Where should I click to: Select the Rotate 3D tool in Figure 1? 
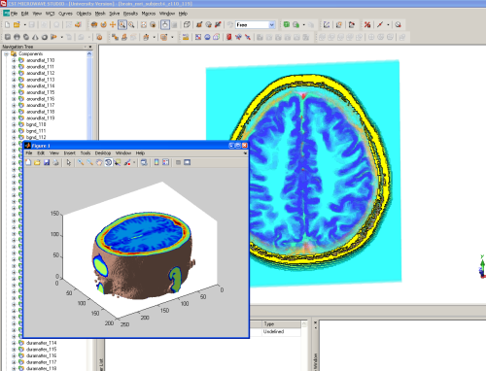click(x=108, y=162)
